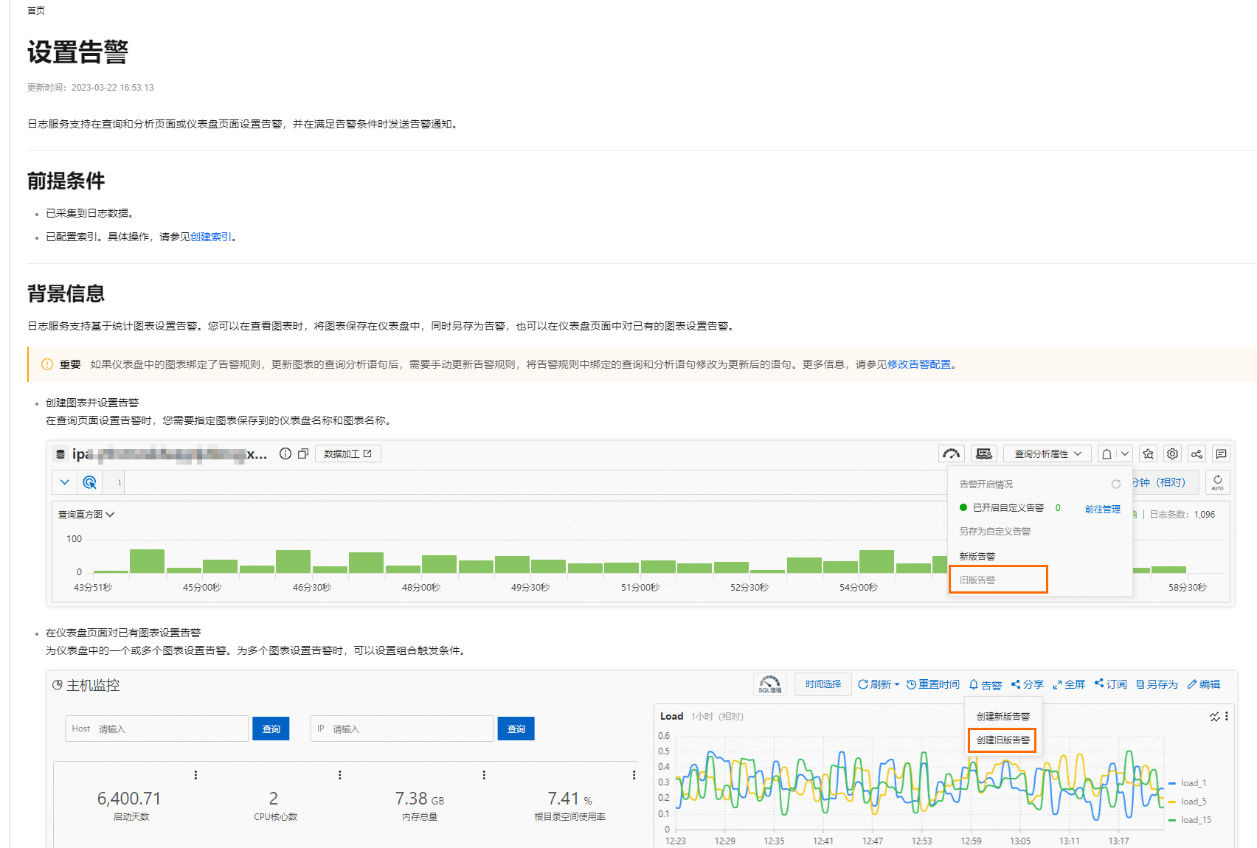
Task: Click the cursor query mode icon
Action: click(89, 482)
